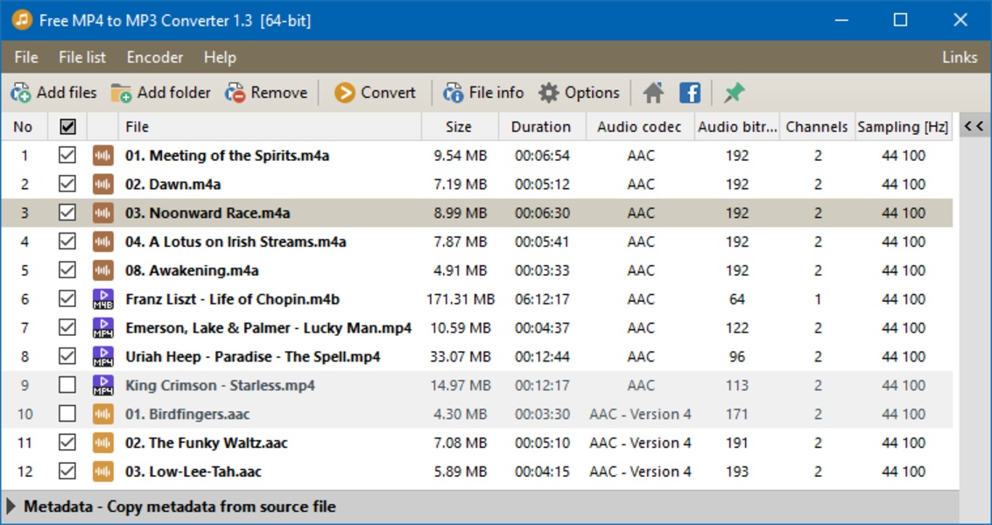
Task: Check the King Crimson - Starless.mp4 checkbox
Action: pyautogui.click(x=67, y=385)
